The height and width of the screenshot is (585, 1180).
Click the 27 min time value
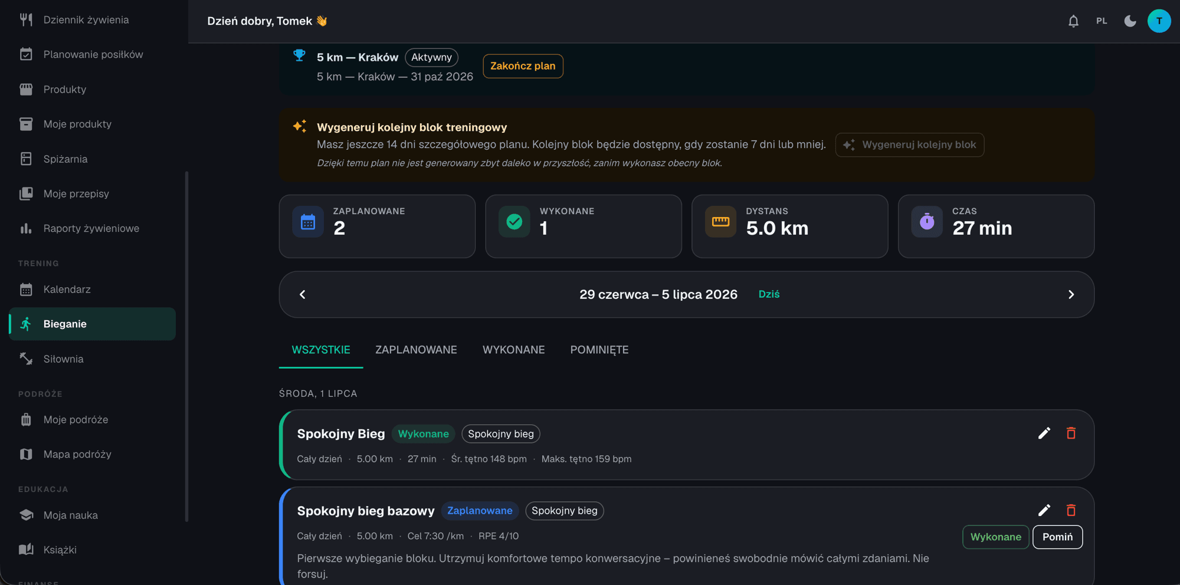pos(982,228)
